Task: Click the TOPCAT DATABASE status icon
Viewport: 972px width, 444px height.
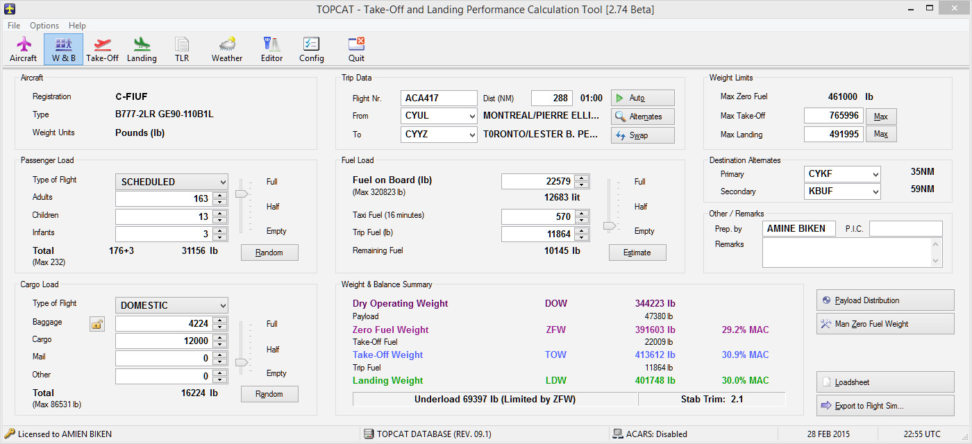Action: pyautogui.click(x=369, y=434)
